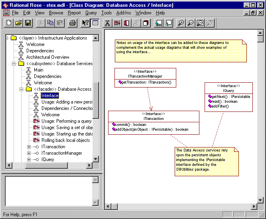
Task: Collapse the Database Access facade node
Action: [21, 89]
